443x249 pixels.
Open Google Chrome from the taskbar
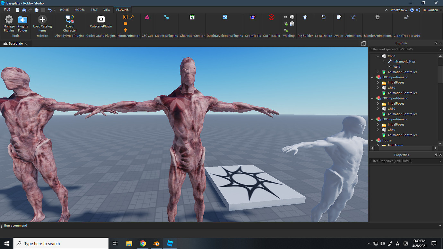click(x=143, y=244)
